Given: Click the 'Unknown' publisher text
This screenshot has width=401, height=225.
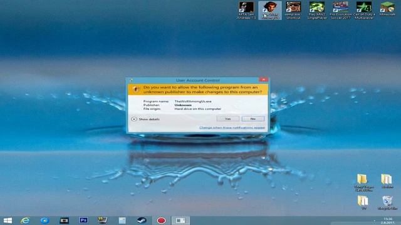Looking at the screenshot, I should tap(183, 105).
